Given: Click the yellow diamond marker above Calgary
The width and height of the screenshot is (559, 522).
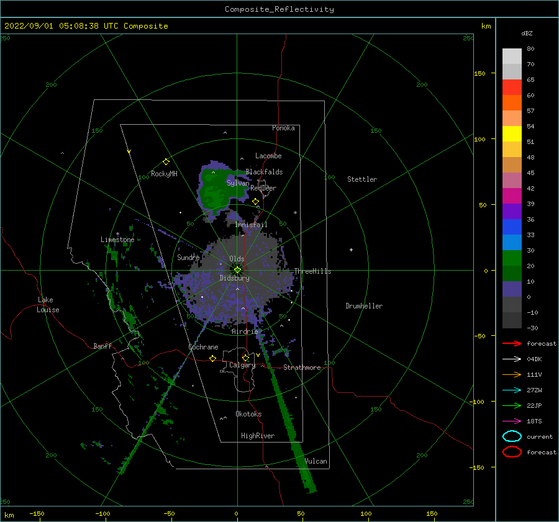Looking at the screenshot, I should tap(245, 358).
